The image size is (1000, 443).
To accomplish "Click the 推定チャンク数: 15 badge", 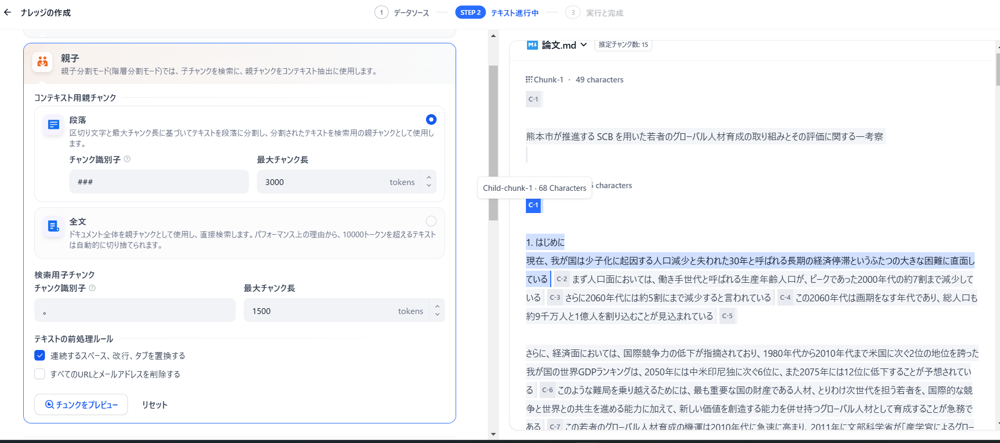I will point(623,45).
